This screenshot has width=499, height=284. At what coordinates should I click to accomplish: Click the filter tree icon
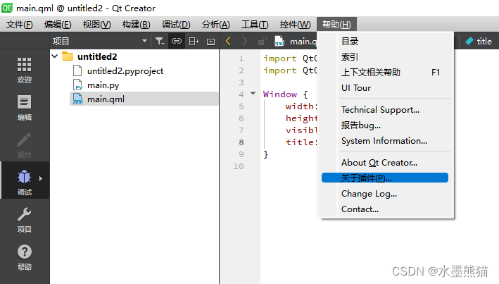coord(160,41)
